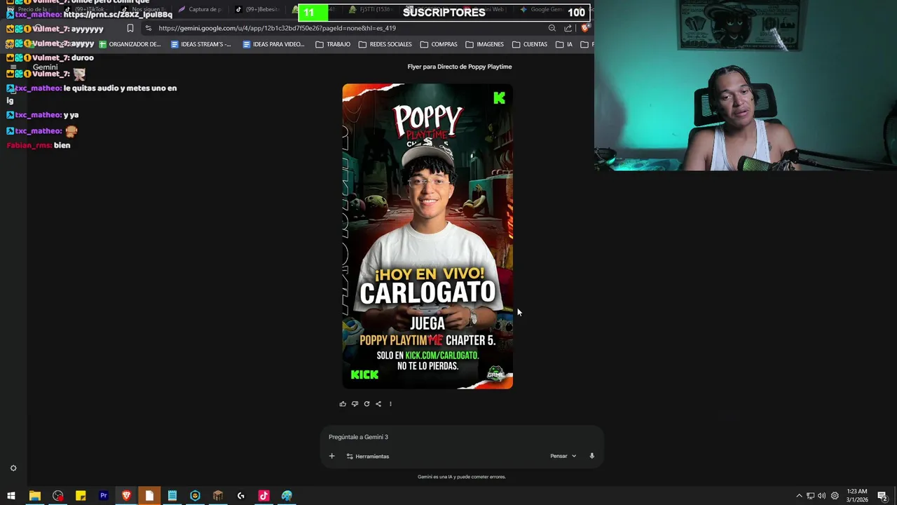Open the Windows Start menu
897x505 pixels.
(11, 496)
